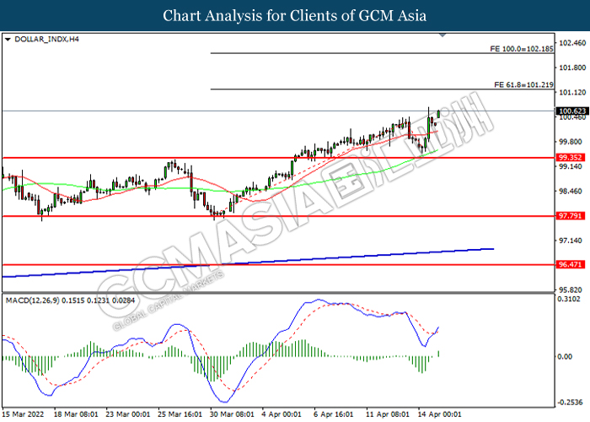The width and height of the screenshot is (590, 422).
Task: Click the 6 Apr 16:01 time label
Action: pyautogui.click(x=334, y=414)
